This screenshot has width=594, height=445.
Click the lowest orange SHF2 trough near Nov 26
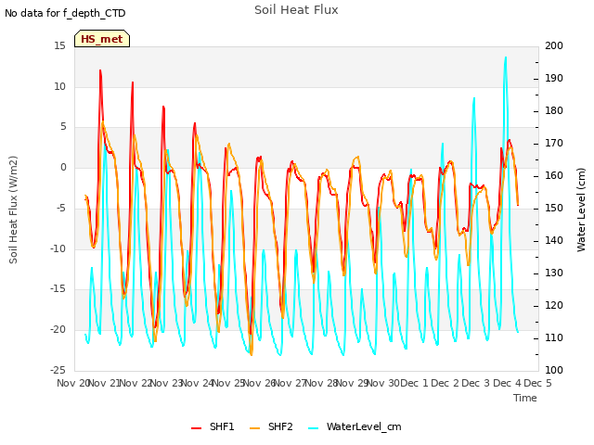[x=252, y=354]
